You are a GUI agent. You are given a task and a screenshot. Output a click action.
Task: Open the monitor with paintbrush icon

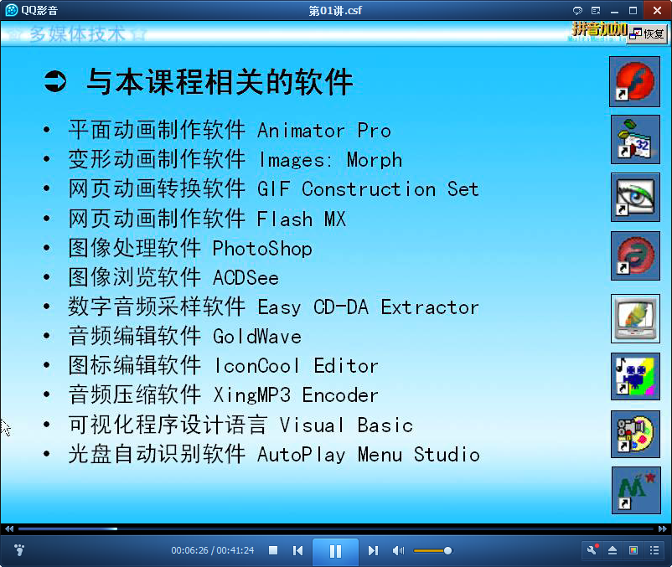[635, 318]
